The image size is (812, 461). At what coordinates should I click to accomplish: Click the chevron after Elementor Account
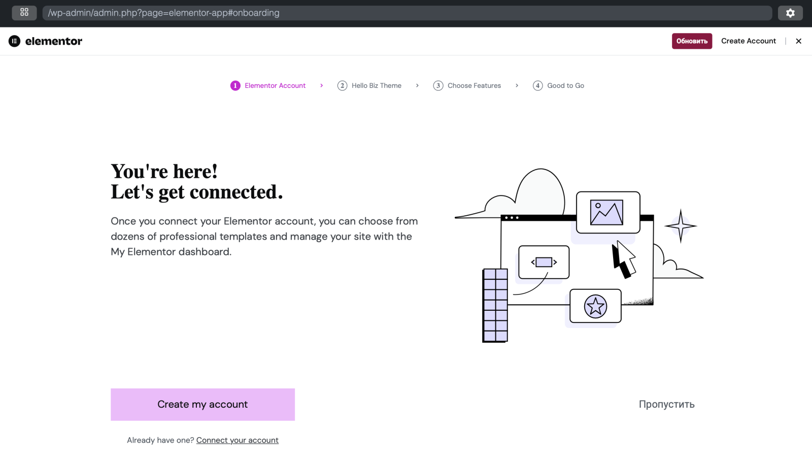[x=321, y=86]
